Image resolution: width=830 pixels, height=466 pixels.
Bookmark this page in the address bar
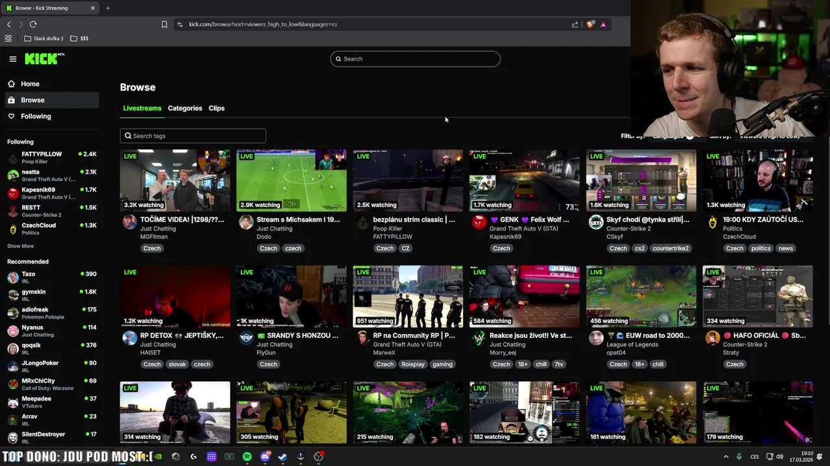pos(164,24)
